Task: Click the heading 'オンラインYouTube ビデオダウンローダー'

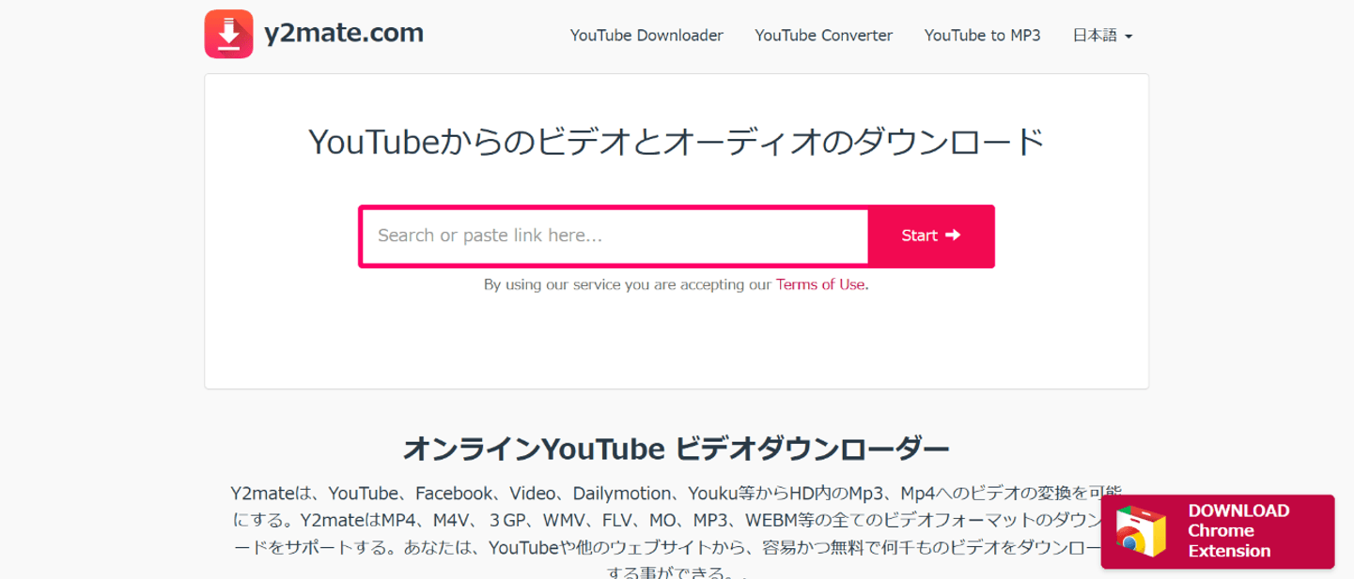Action: coord(677,449)
